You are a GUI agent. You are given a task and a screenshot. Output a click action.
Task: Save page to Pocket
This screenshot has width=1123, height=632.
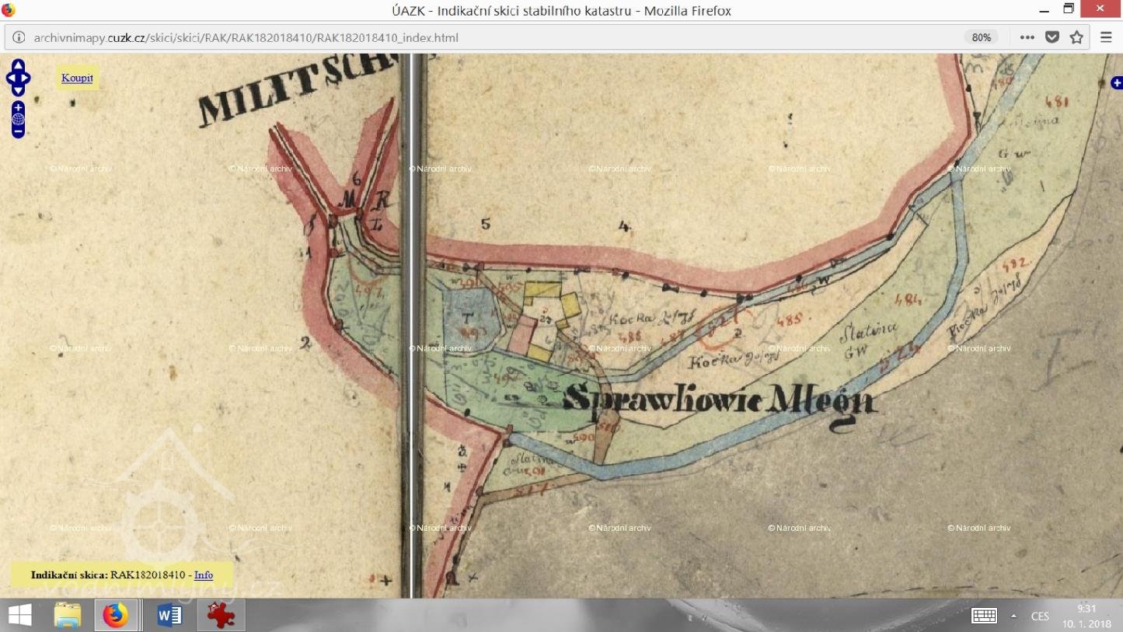pos(1052,37)
